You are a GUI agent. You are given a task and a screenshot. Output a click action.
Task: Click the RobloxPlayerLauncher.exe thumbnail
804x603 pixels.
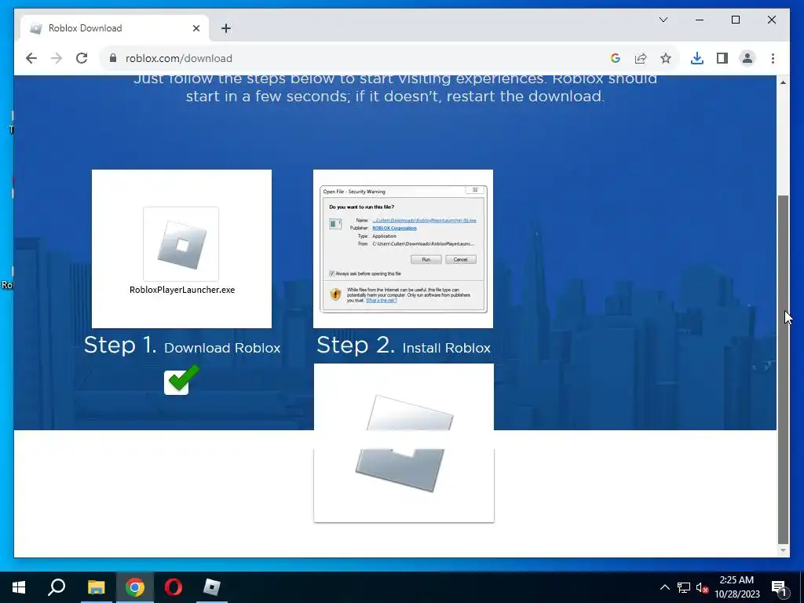181,249
